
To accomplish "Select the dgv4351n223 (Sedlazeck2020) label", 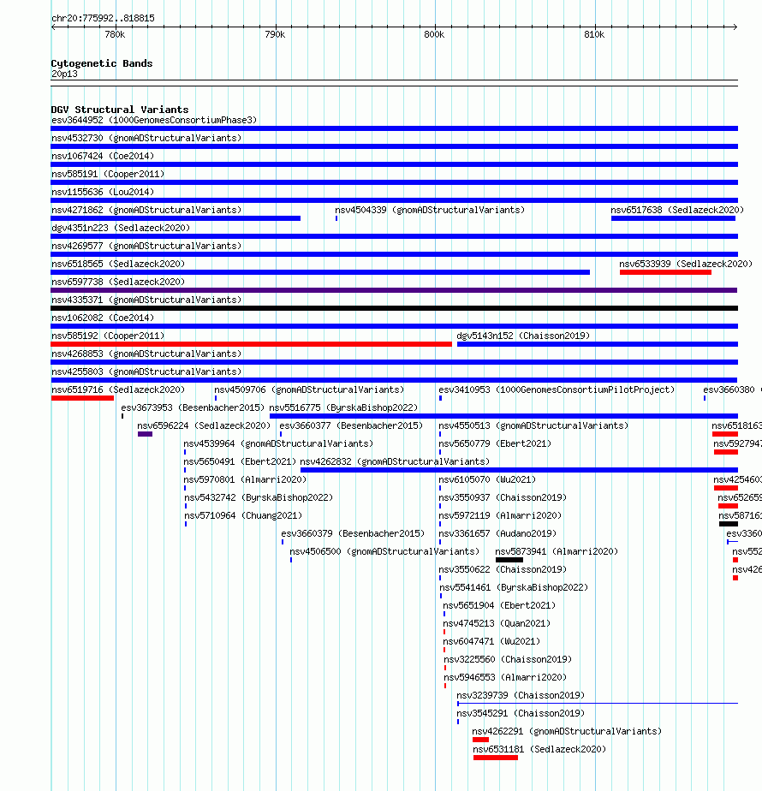I will pos(121,228).
